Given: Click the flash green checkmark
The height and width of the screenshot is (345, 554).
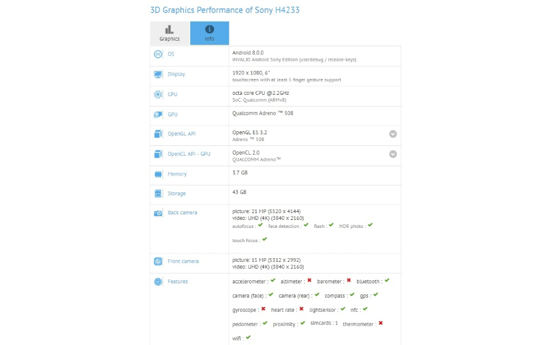Looking at the screenshot, I should [331, 225].
